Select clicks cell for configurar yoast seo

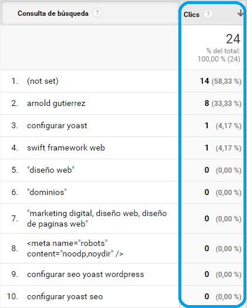point(223,297)
